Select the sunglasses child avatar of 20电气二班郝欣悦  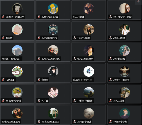point(53,51)
